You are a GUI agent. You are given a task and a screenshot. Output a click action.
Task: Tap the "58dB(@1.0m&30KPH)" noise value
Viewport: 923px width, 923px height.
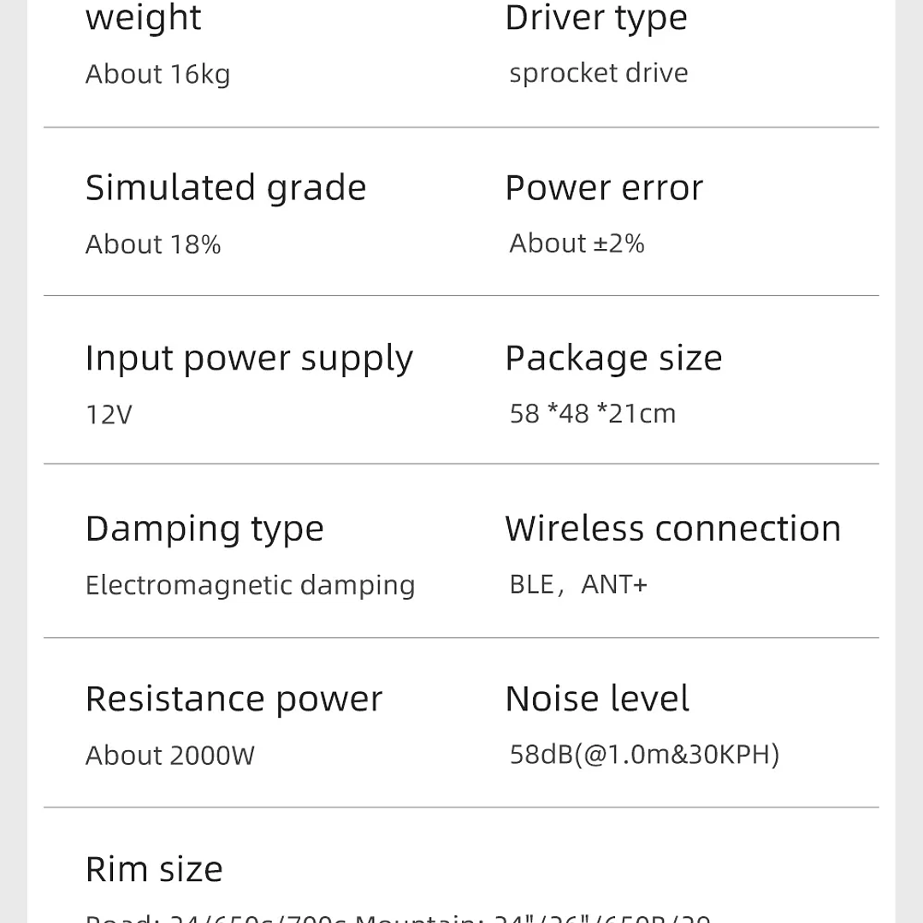644,754
